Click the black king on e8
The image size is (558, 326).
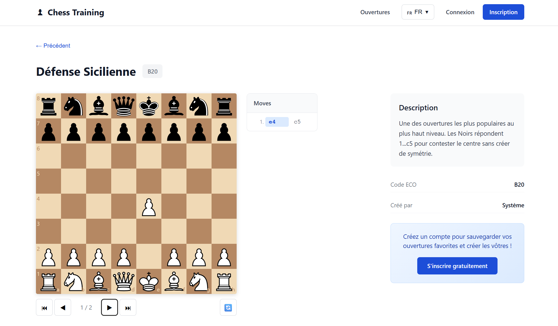149,106
